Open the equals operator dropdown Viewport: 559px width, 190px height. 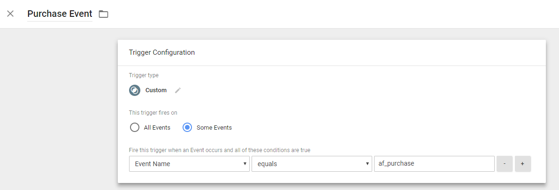[312, 164]
